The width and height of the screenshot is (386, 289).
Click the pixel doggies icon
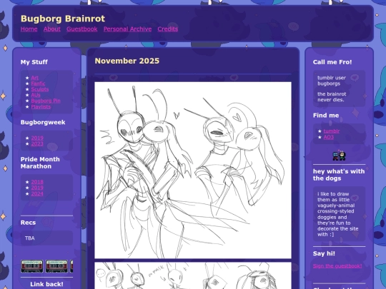click(340, 156)
